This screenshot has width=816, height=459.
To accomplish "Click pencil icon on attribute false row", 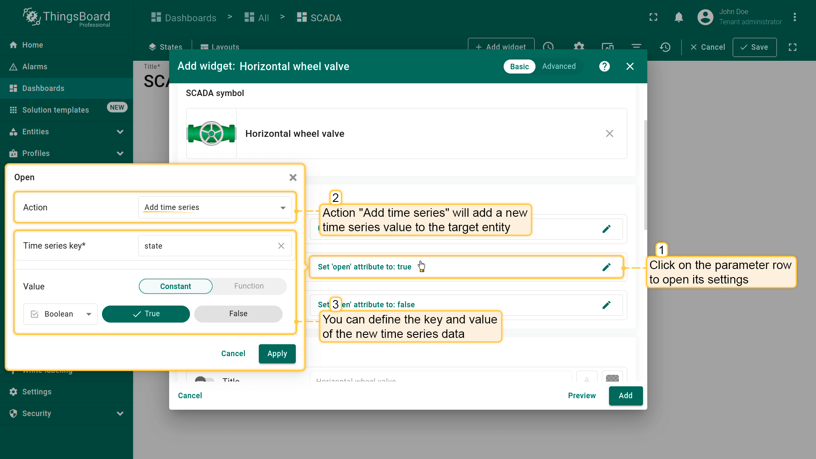I will pos(606,305).
